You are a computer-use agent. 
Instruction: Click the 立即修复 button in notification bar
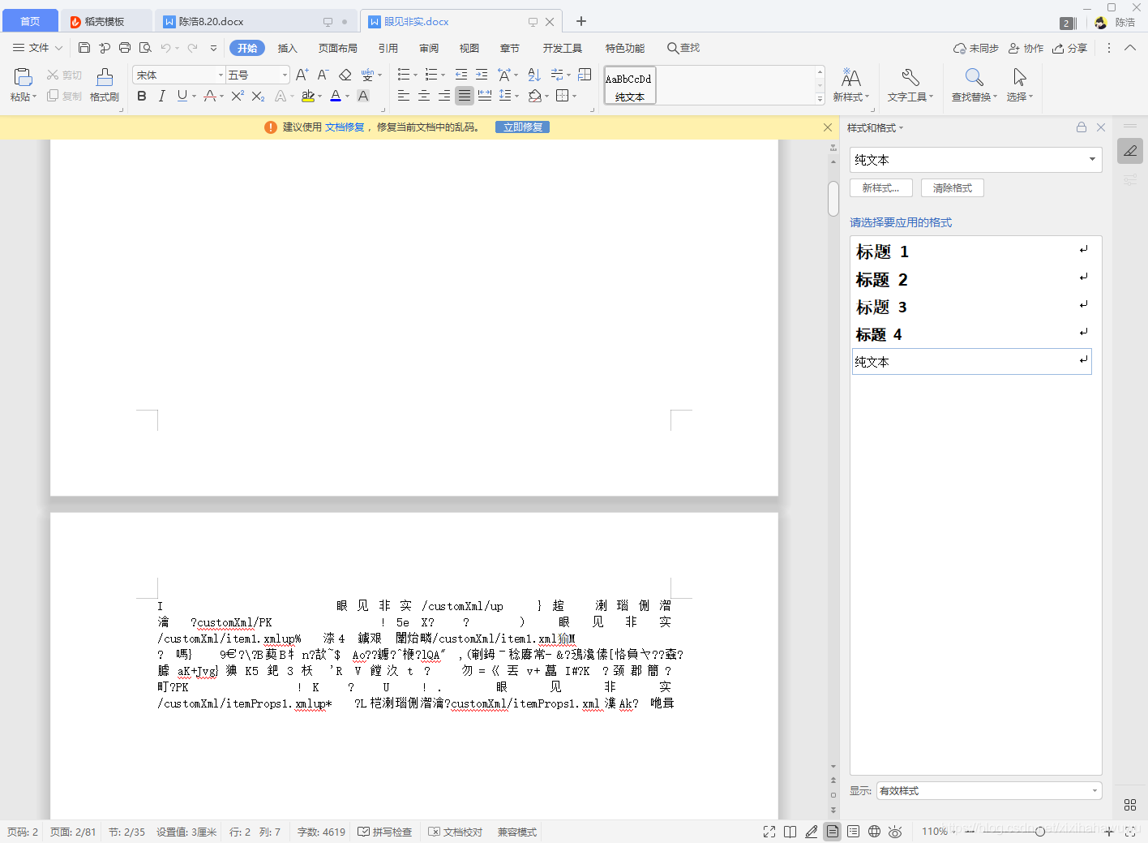(x=522, y=127)
